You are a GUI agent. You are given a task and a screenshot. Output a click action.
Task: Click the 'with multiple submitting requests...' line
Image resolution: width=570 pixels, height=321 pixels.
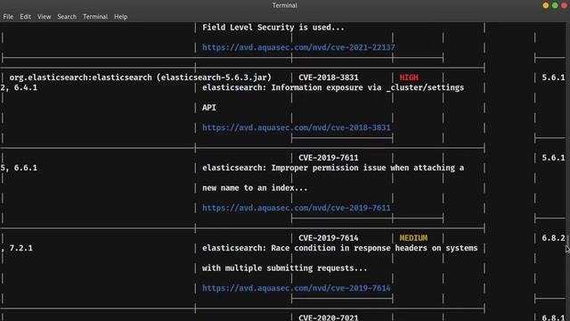tap(285, 268)
